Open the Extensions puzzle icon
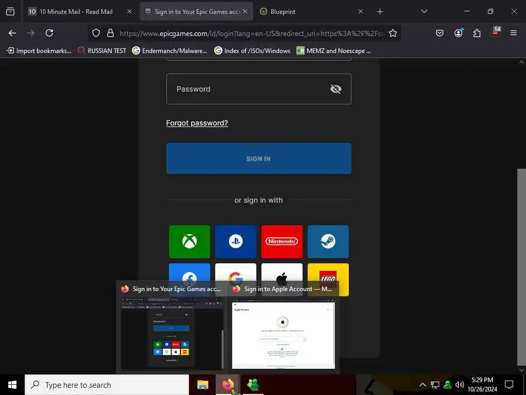The image size is (526, 395). (477, 33)
